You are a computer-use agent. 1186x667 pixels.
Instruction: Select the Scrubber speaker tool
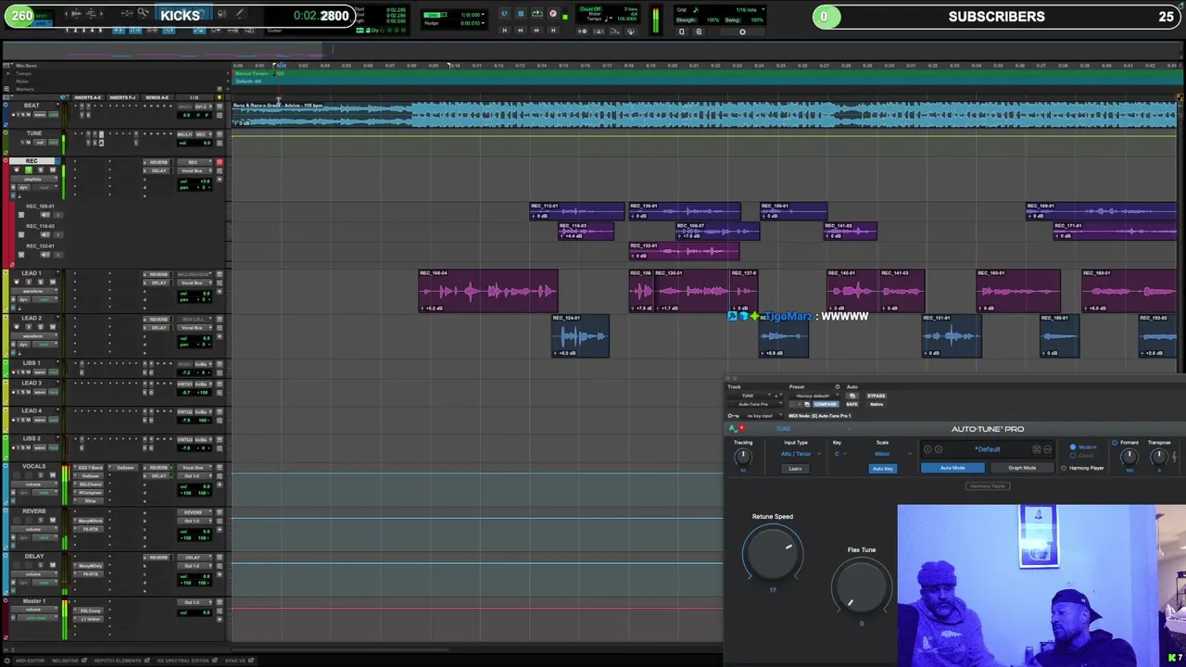click(x=221, y=13)
